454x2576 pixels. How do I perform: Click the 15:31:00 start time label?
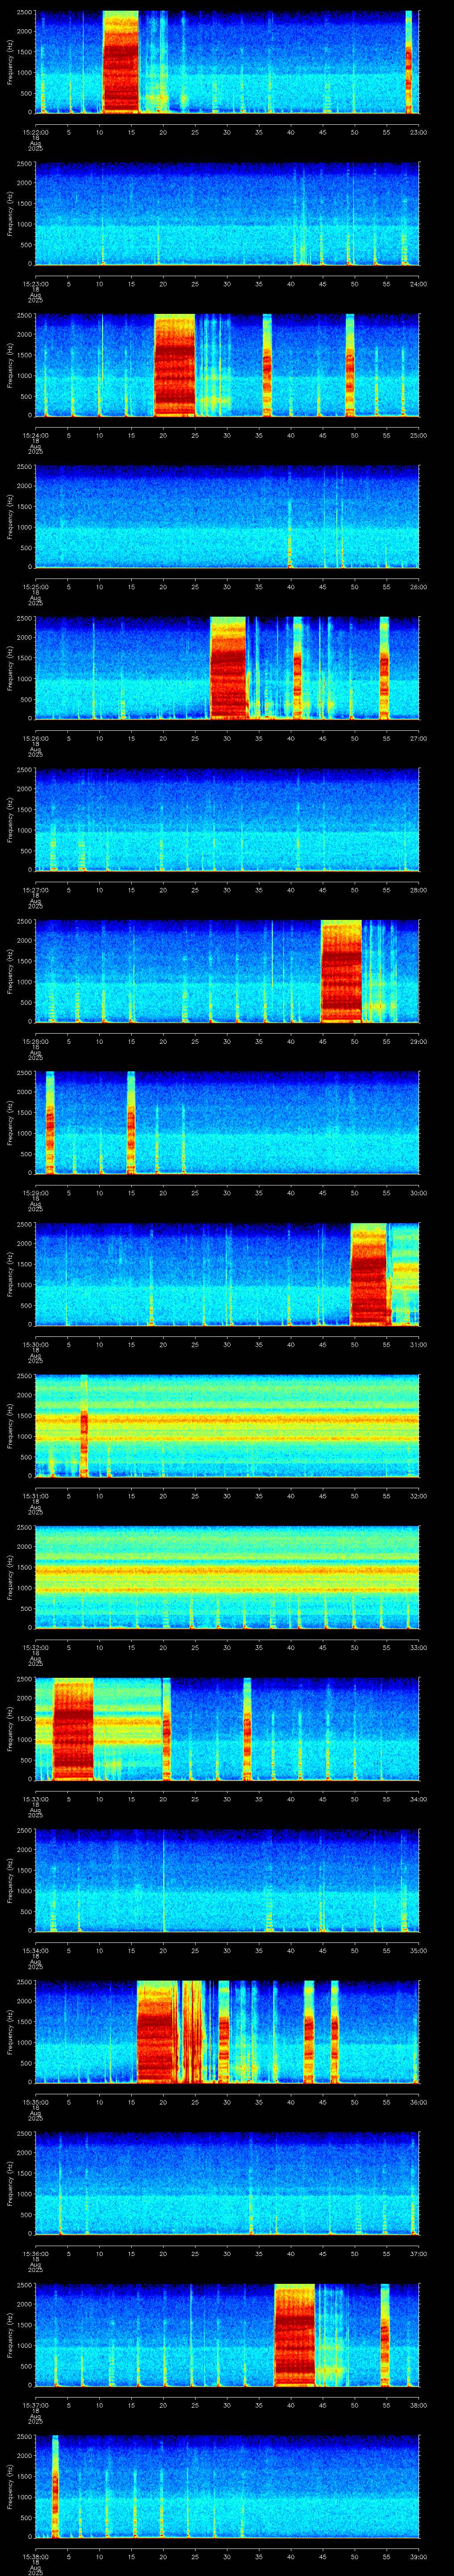click(35, 1496)
